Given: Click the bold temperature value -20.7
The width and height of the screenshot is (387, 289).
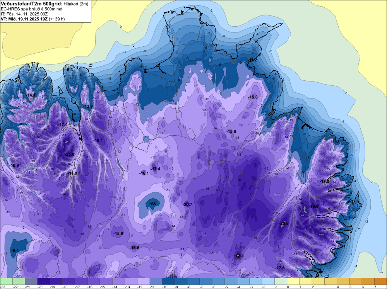Looking at the screenshot, I should click(x=187, y=204).
